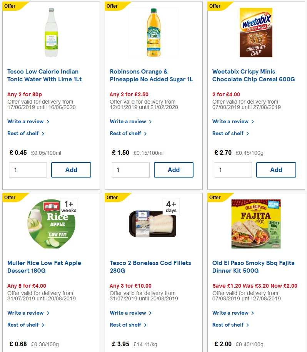Add Robinsons Orange & Pineapple to basket
Image resolution: width=307 pixels, height=352 pixels.
[x=174, y=169]
